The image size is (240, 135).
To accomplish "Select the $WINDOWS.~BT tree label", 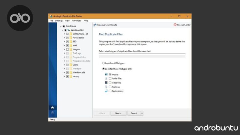I will click(x=80, y=34).
